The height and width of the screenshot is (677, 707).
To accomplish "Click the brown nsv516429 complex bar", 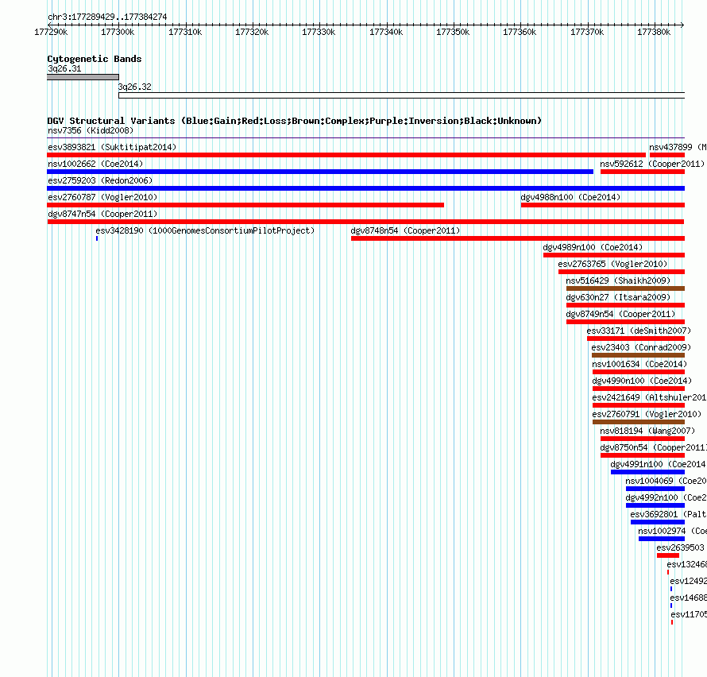I will pos(625,288).
